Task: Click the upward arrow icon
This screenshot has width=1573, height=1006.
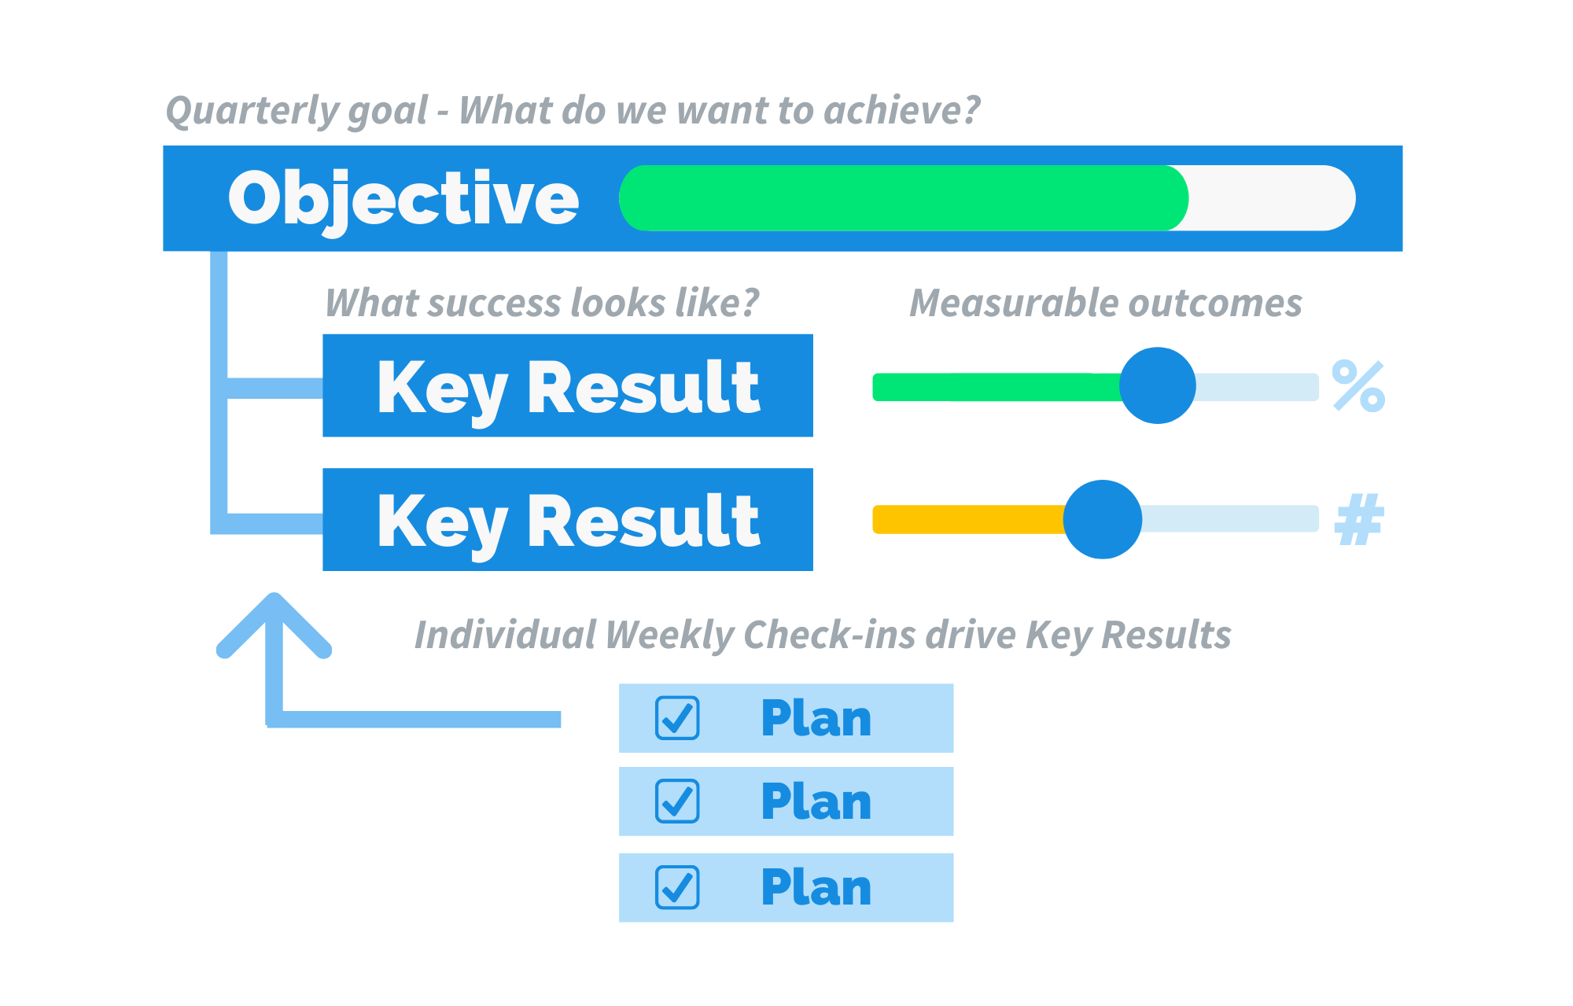Action: [x=274, y=659]
